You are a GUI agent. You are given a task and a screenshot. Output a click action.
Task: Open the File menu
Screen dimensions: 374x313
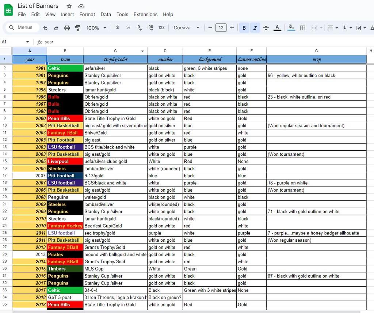[22, 14]
